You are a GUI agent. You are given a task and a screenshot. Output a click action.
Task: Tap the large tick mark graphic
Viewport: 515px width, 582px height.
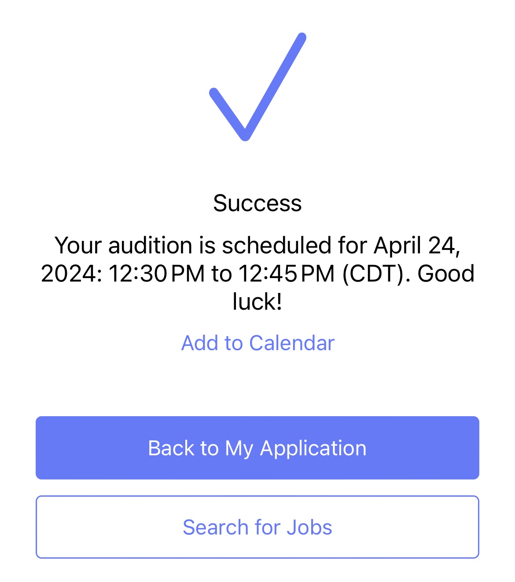[257, 87]
